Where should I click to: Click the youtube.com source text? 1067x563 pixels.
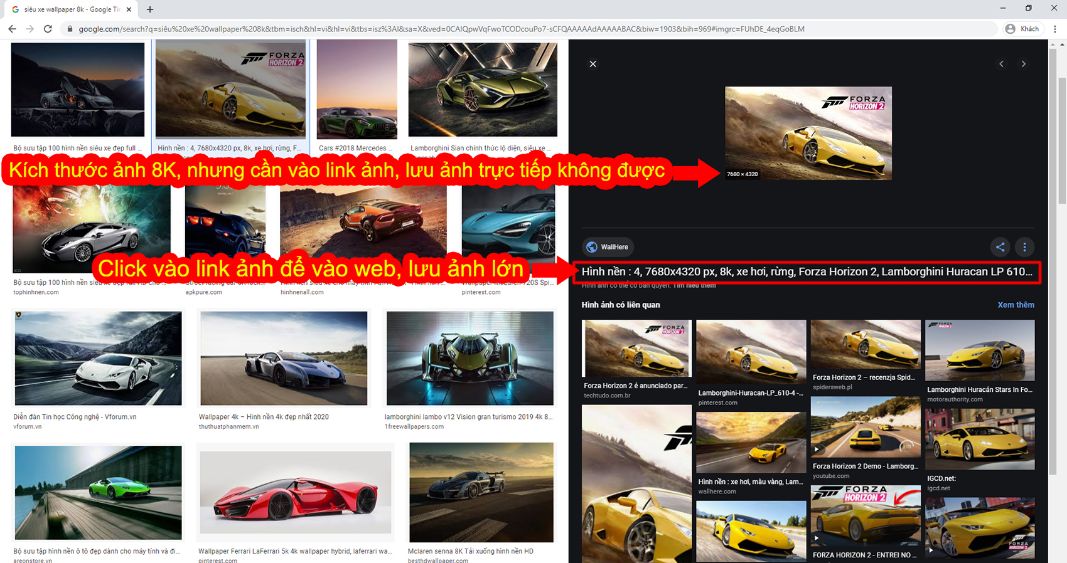point(832,476)
